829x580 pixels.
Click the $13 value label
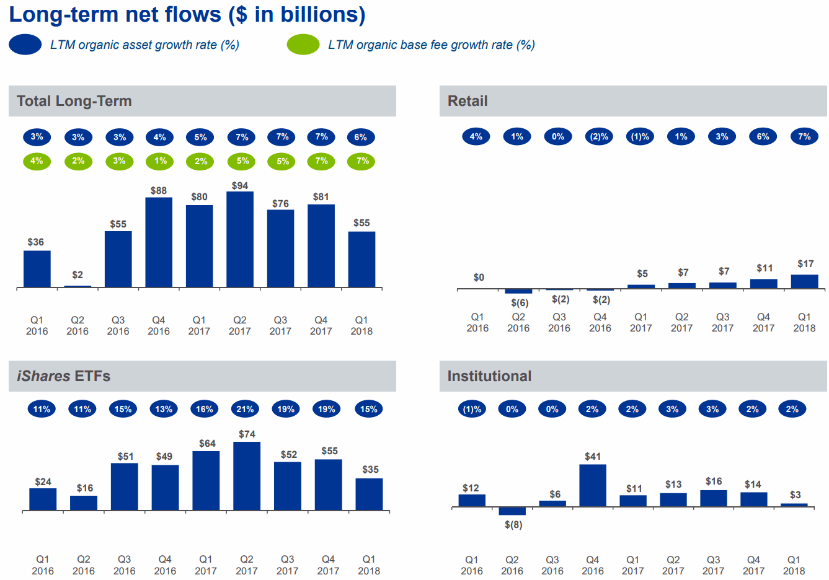[x=673, y=485]
